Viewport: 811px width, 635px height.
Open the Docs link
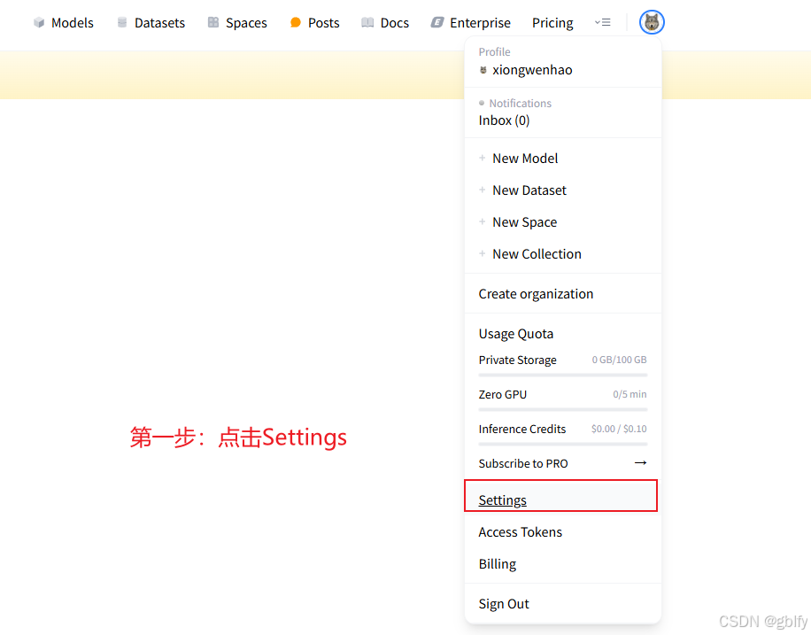pyautogui.click(x=395, y=23)
